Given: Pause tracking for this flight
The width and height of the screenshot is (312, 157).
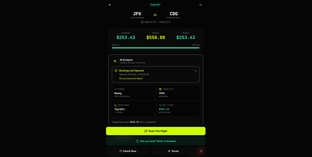Looking at the screenshot, I should 173,151.
